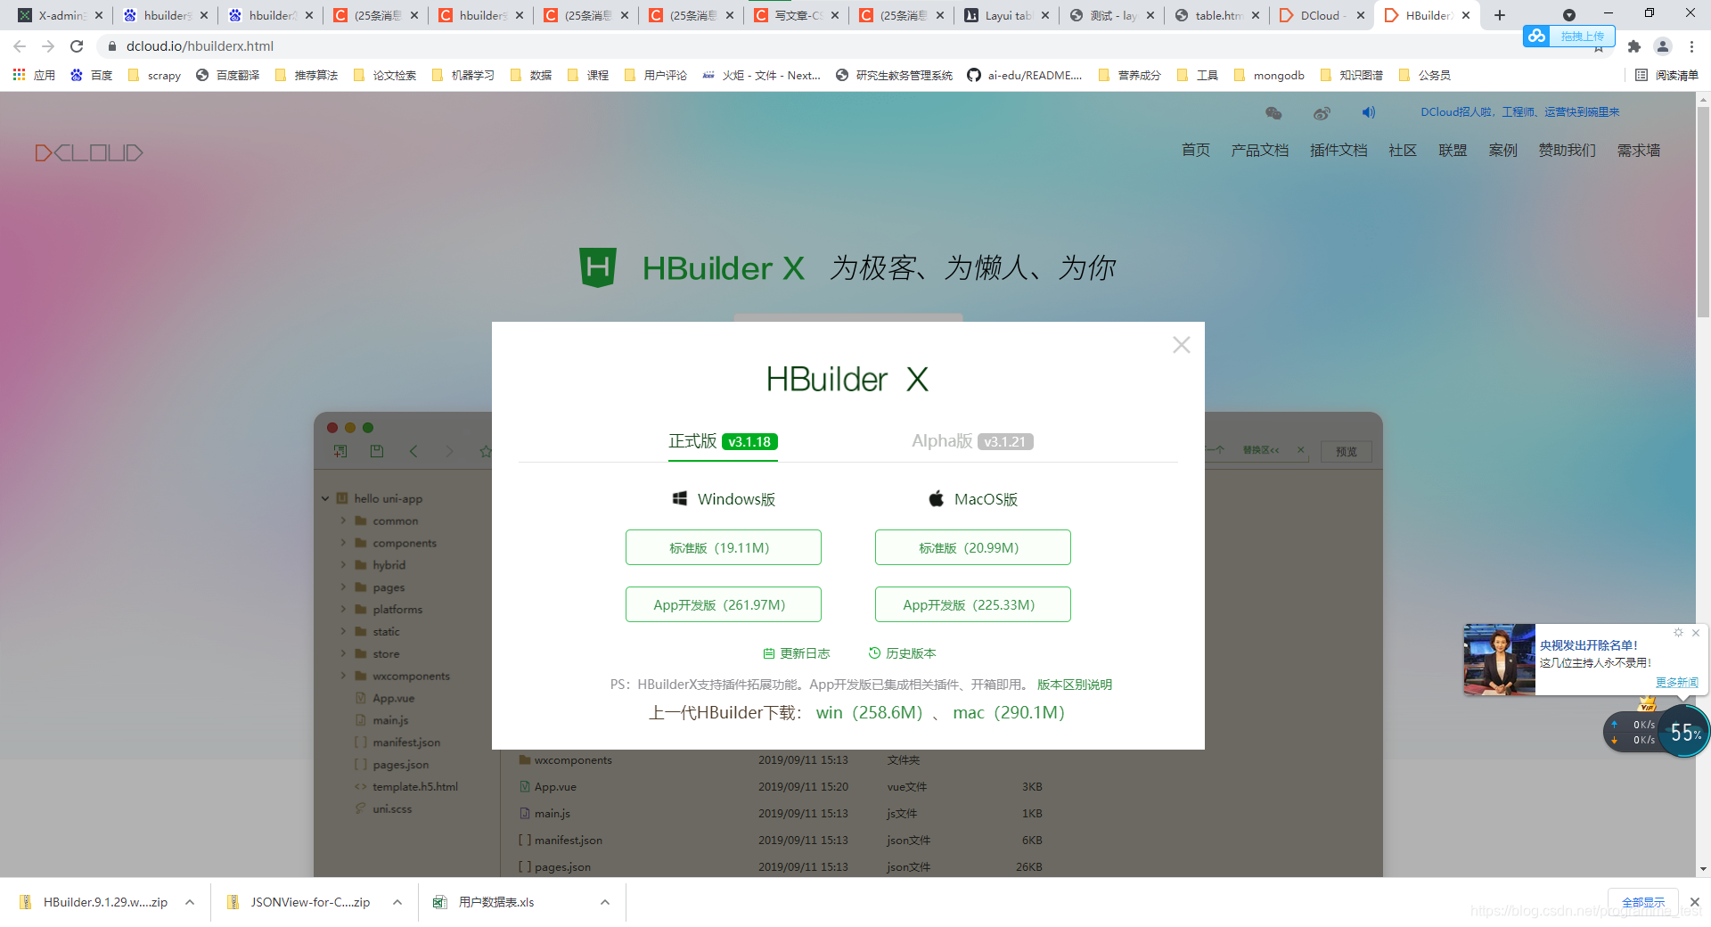Open the 研究生教务管理系统 bookmark
The image size is (1711, 927).
894,75
